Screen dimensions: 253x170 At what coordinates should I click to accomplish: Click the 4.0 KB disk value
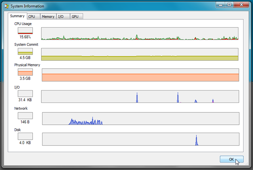click(x=25, y=143)
